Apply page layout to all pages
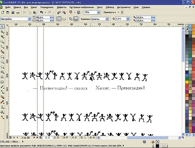The width and height of the screenshot is (195, 148). click(71, 19)
